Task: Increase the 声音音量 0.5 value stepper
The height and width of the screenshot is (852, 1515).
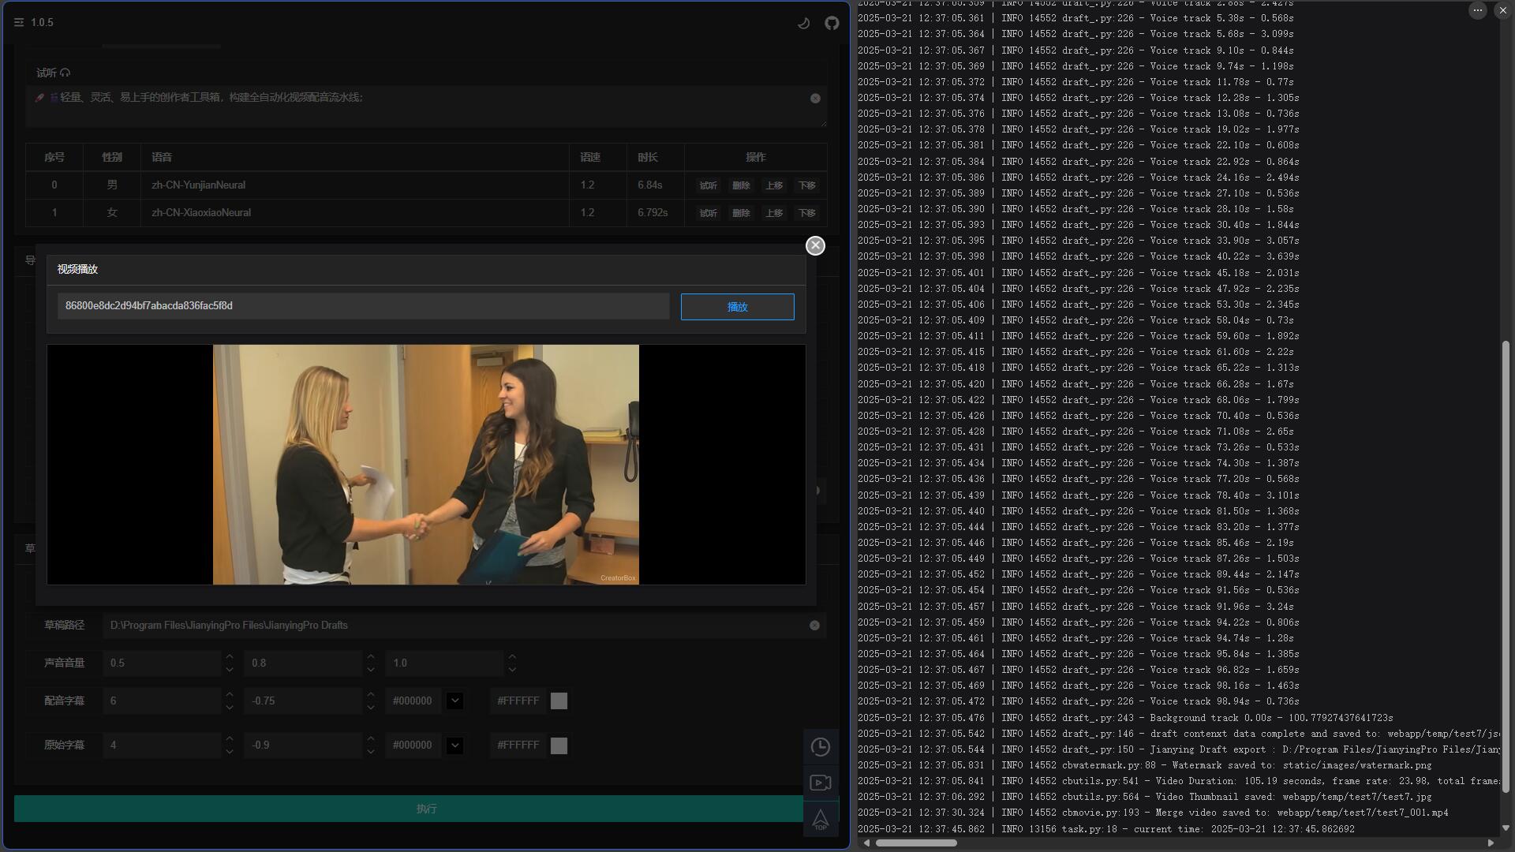Action: 230,656
